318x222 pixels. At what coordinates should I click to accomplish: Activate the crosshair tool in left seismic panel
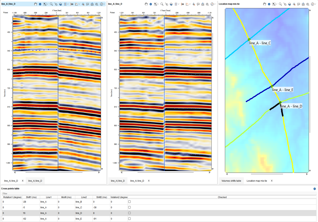tap(83, 4)
